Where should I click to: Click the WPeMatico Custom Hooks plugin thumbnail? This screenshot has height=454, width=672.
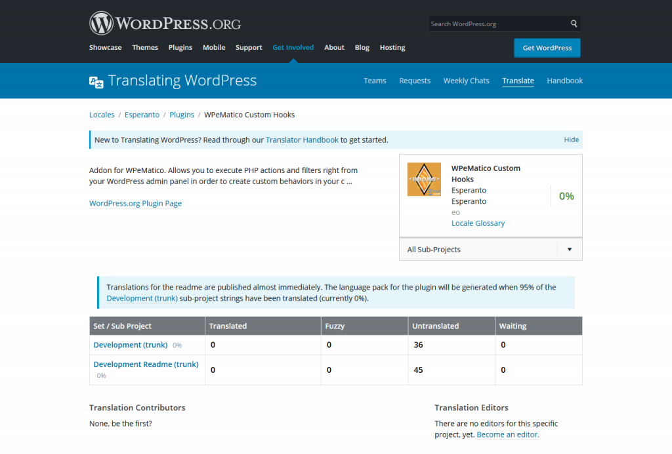(424, 180)
